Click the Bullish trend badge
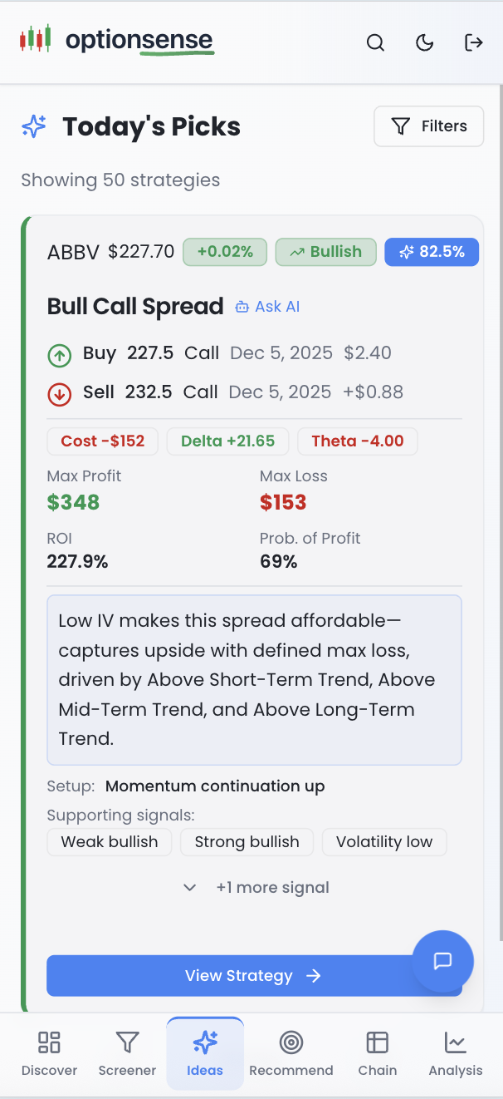 click(x=325, y=252)
